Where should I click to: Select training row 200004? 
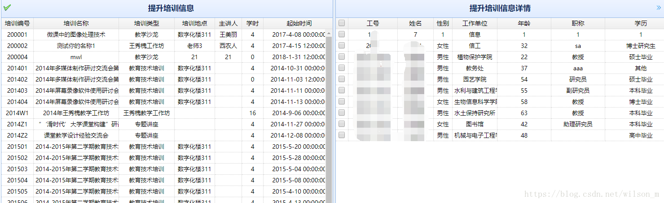tap(163, 57)
